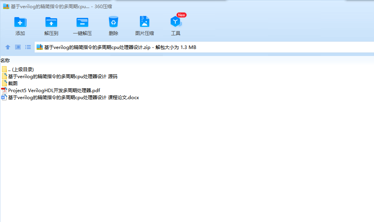Click the 解压到 (Extract to) icon
The image size is (374, 222).
51,22
